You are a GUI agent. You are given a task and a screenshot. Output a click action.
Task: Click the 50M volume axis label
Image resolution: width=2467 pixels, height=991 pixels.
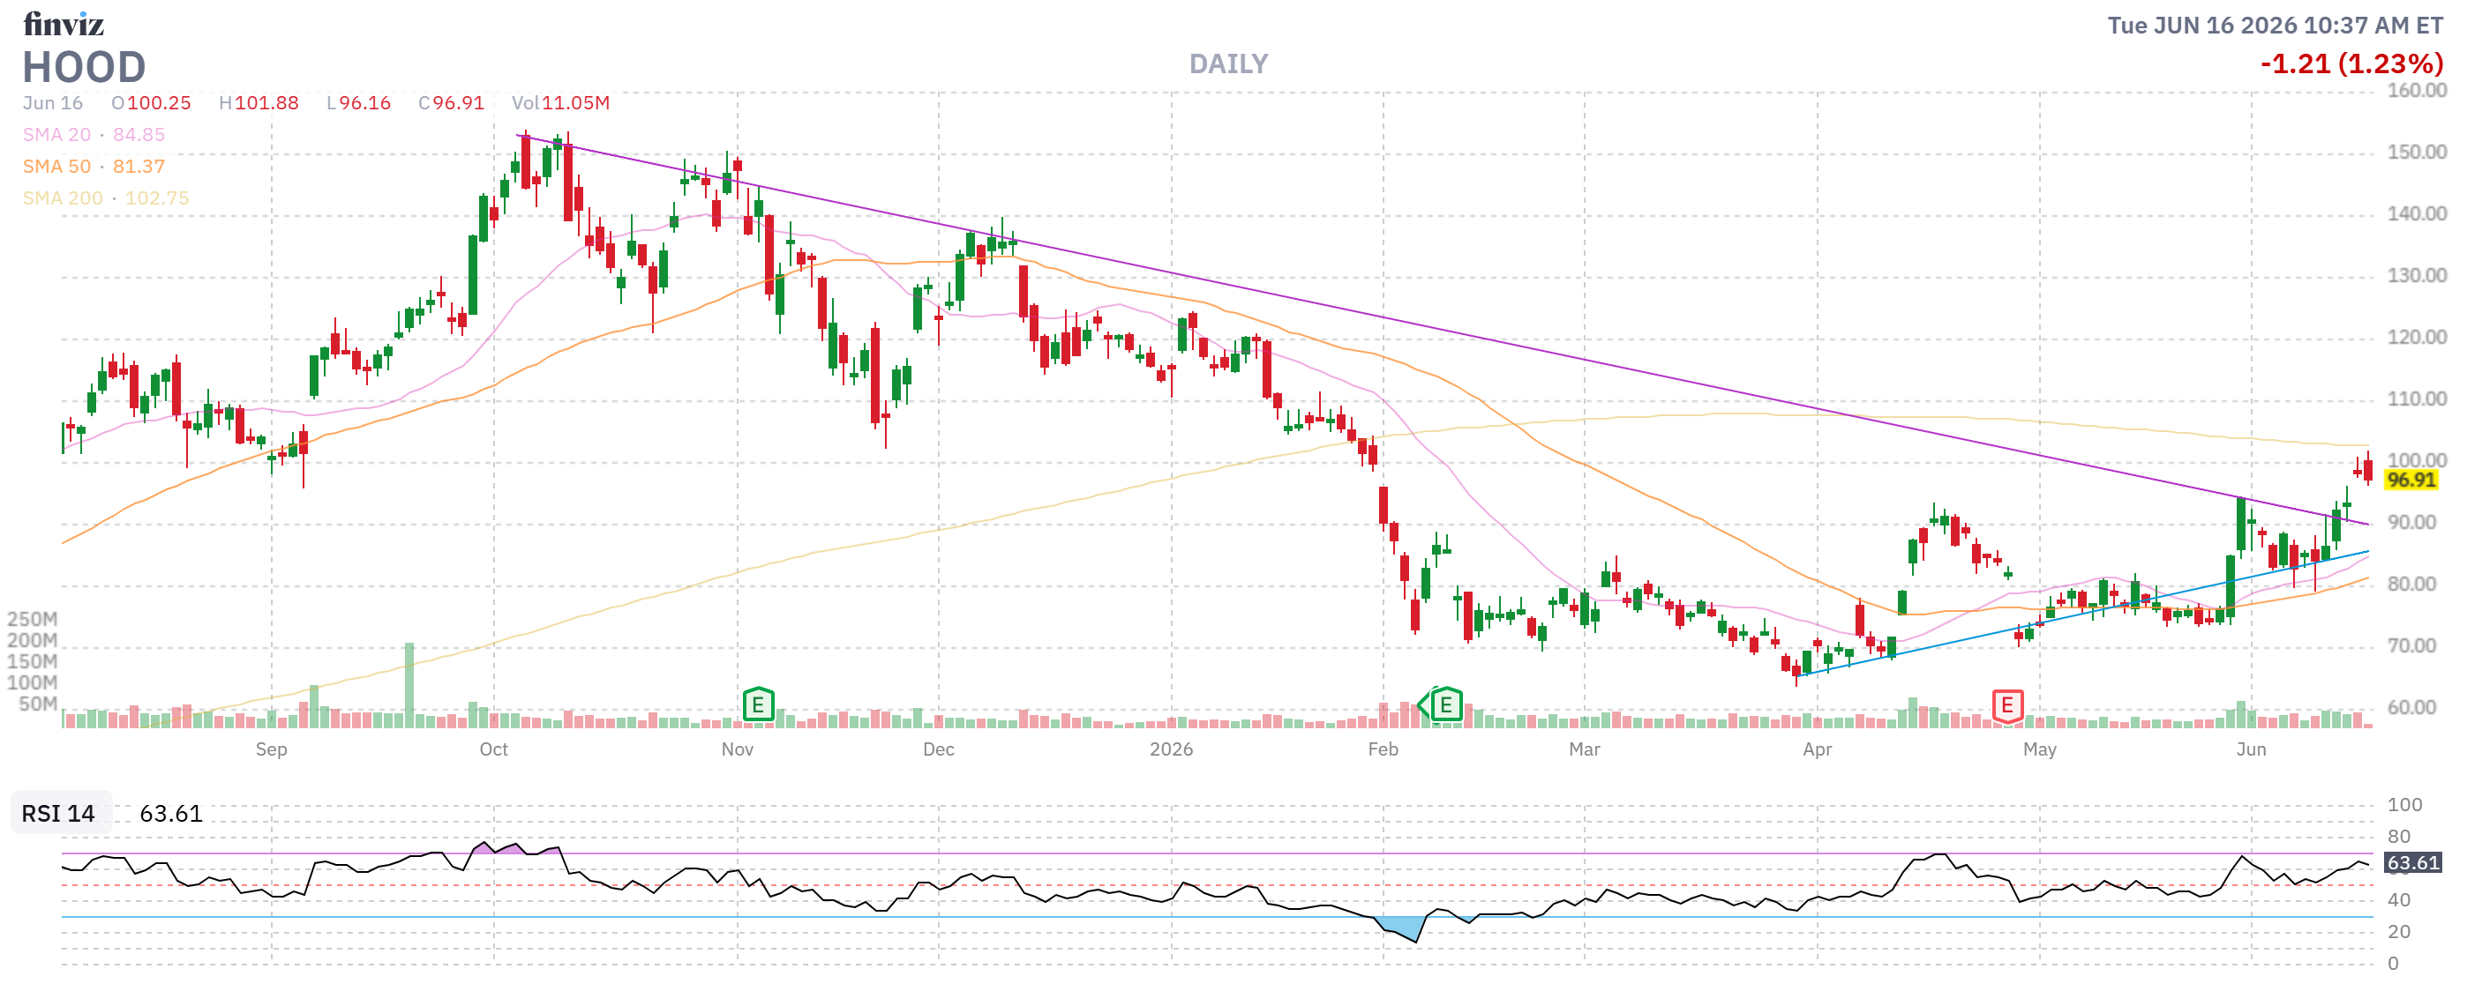click(38, 705)
